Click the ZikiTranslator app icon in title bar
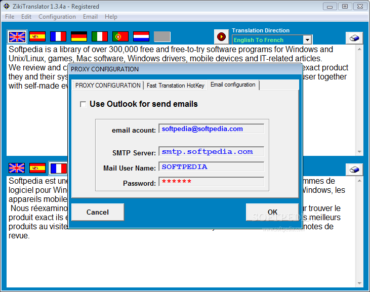The height and width of the screenshot is (292, 370). point(7,7)
